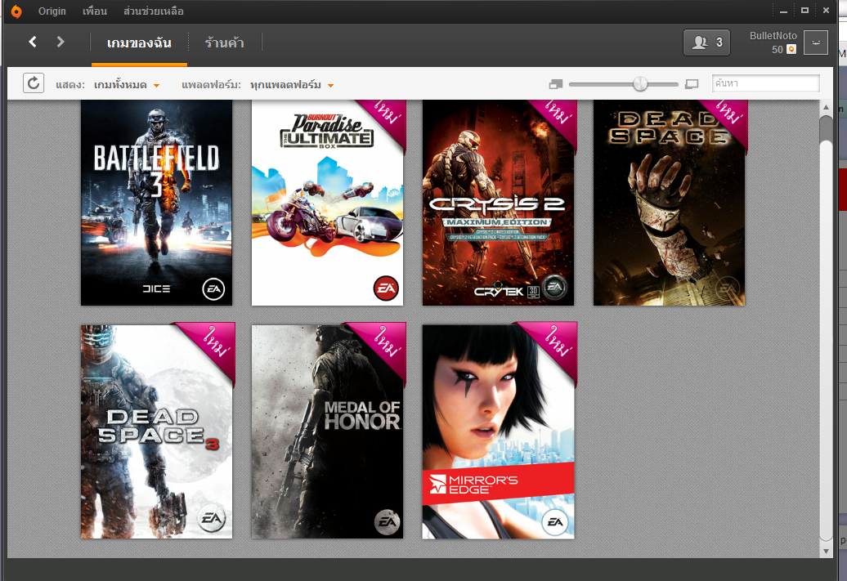Click the Origin flame logo icon
The image size is (847, 581).
coord(16,11)
